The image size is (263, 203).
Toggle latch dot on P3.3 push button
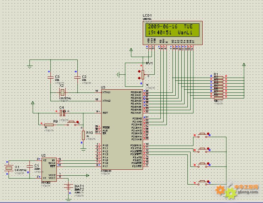pyautogui.click(x=208, y=182)
